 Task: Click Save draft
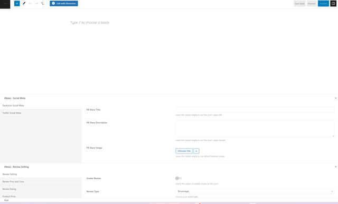[299, 4]
